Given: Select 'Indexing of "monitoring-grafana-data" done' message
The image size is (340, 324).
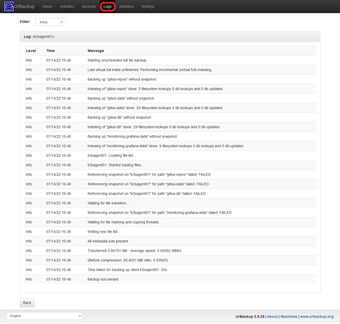Looking at the screenshot, I should 166,146.
